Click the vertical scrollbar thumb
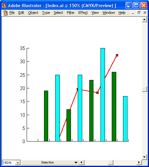Screen dimensions: 149x167 [x=145, y=89]
